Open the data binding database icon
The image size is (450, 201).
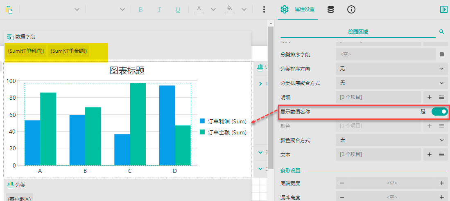[x=330, y=9]
